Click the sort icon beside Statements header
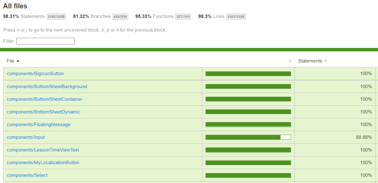Image resolution: width=378 pixels, height=183 pixels. coord(326,61)
